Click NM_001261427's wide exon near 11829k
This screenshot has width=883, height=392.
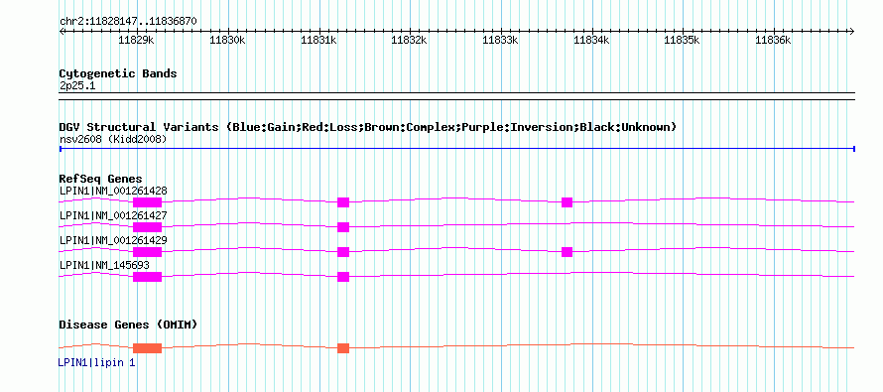coord(148,227)
